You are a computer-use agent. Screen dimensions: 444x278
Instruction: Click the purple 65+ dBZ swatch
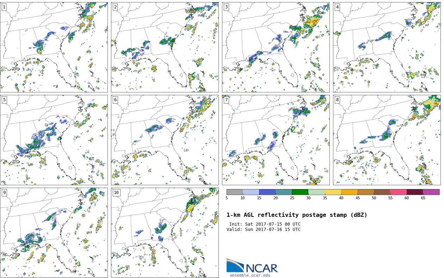(x=431, y=192)
